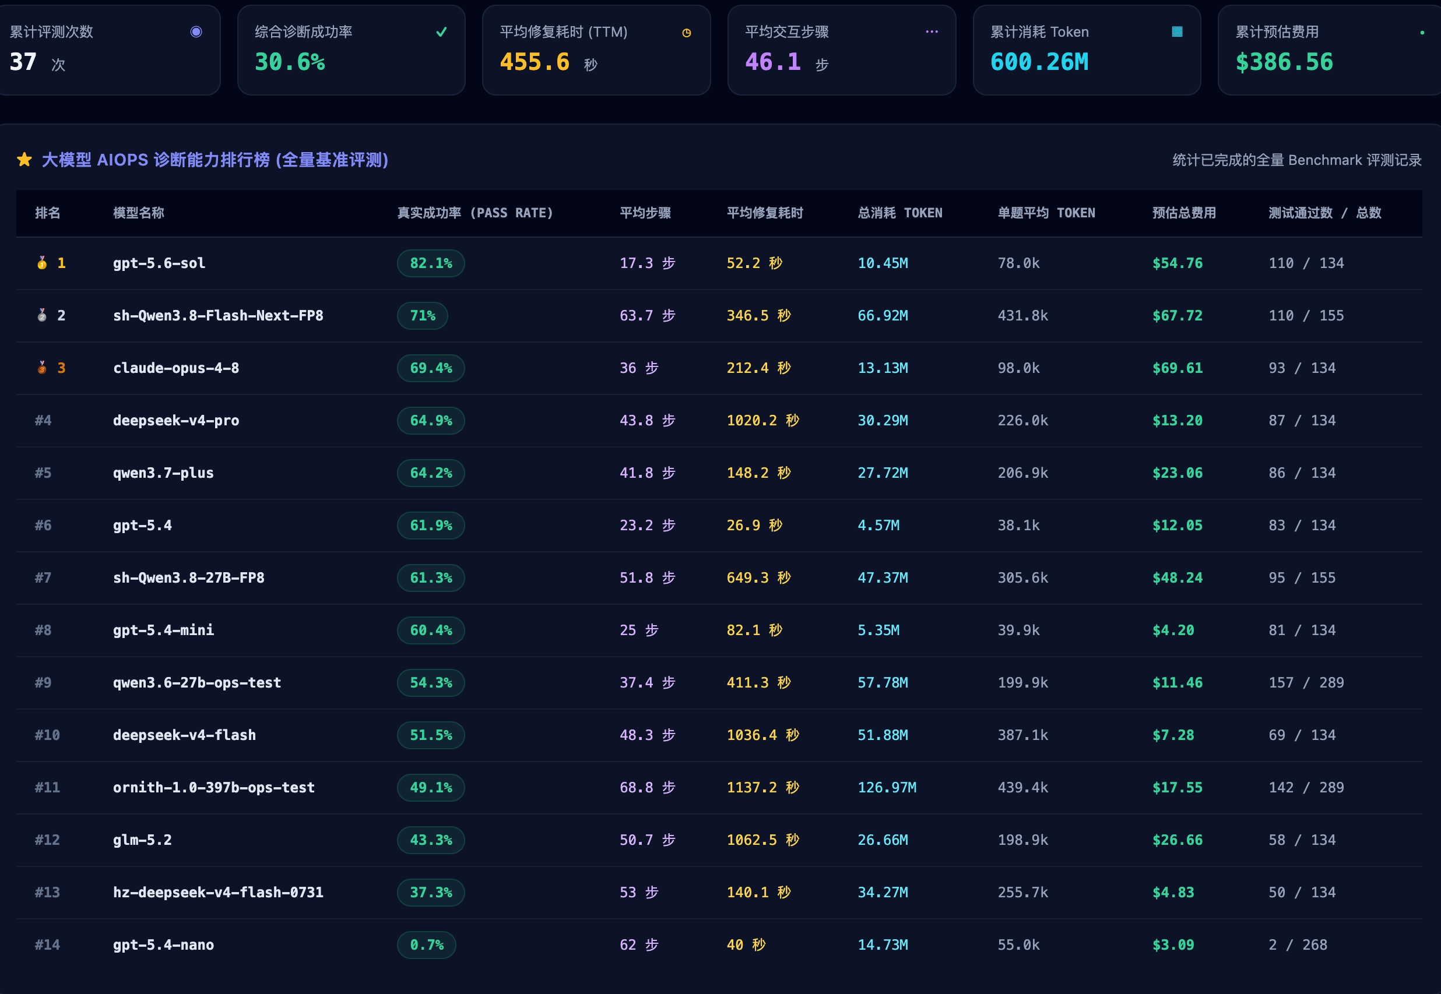1441x994 pixels.
Task: Click the 82.1% pass rate badge
Action: click(x=431, y=263)
